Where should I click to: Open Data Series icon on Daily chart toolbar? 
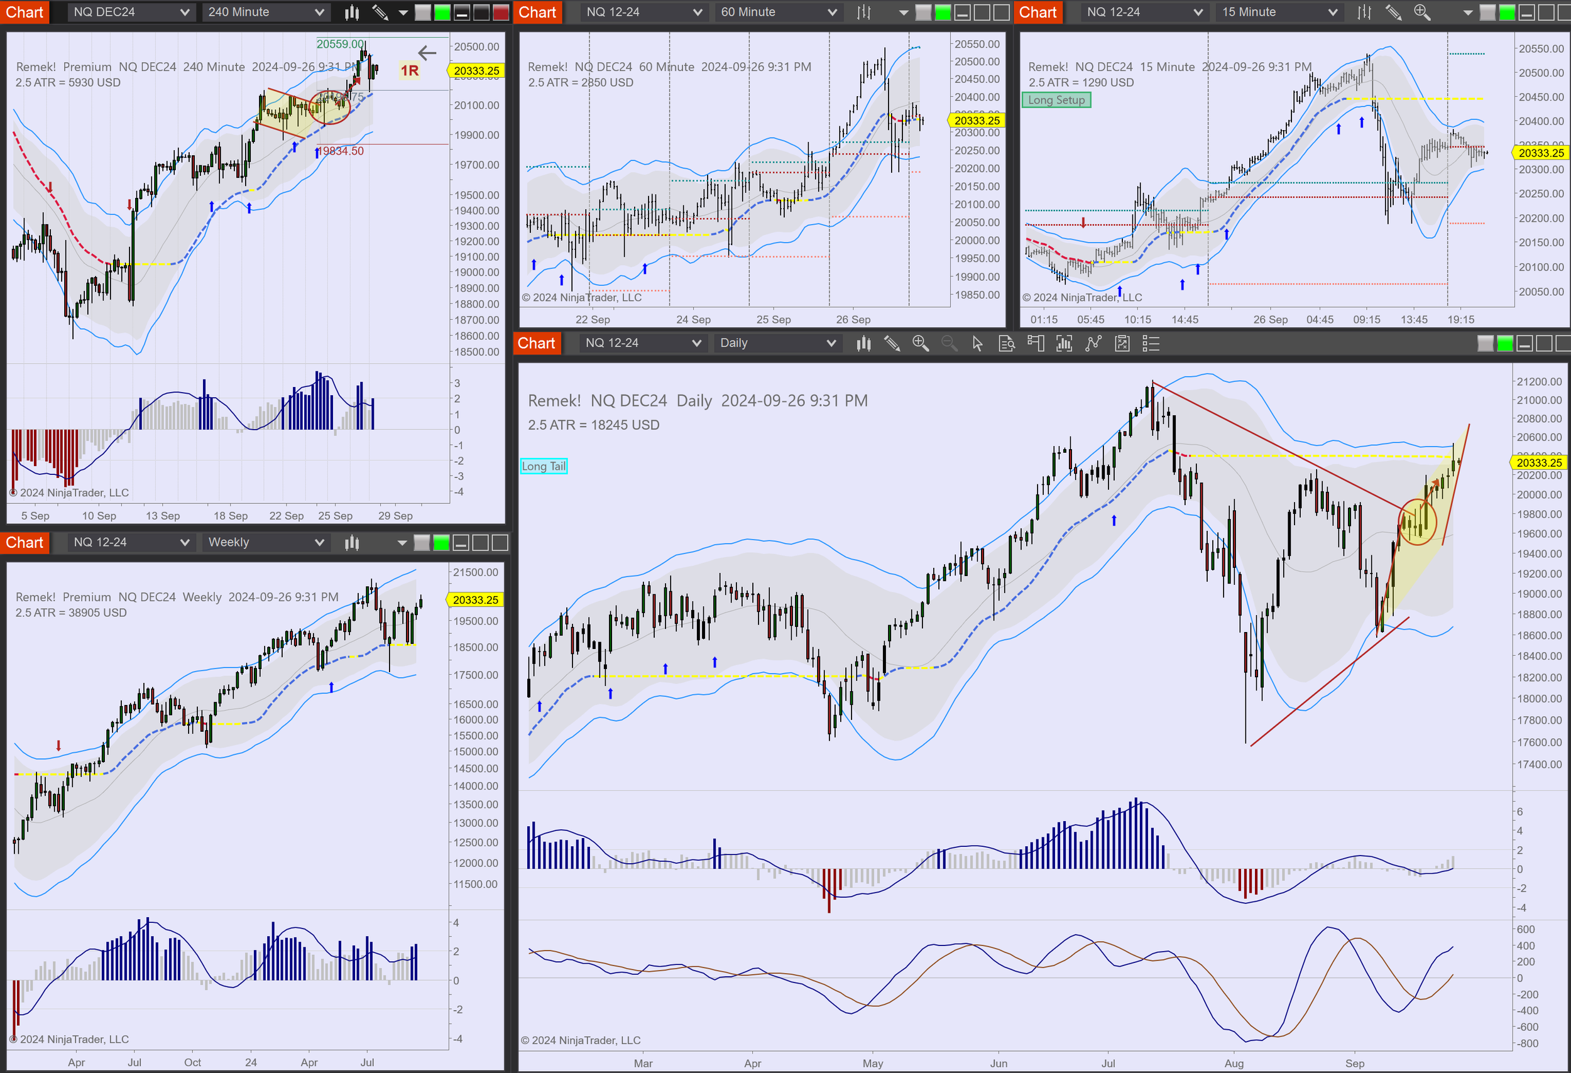coord(1064,343)
